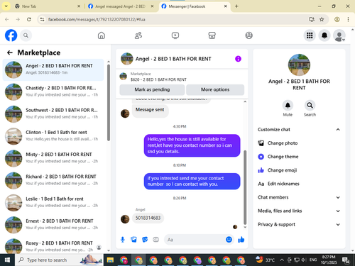Expand the Chat members section

click(x=299, y=197)
